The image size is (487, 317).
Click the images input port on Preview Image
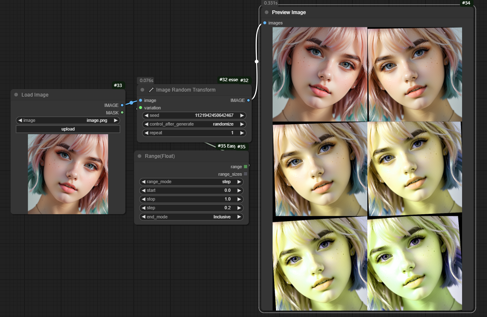pyautogui.click(x=265, y=23)
